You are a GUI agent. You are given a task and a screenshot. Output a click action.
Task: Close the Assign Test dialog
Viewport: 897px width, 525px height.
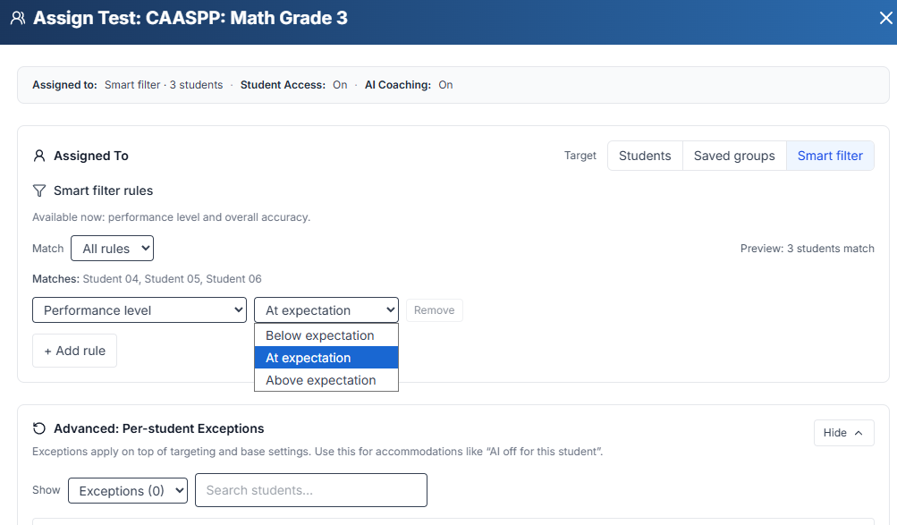(x=886, y=18)
